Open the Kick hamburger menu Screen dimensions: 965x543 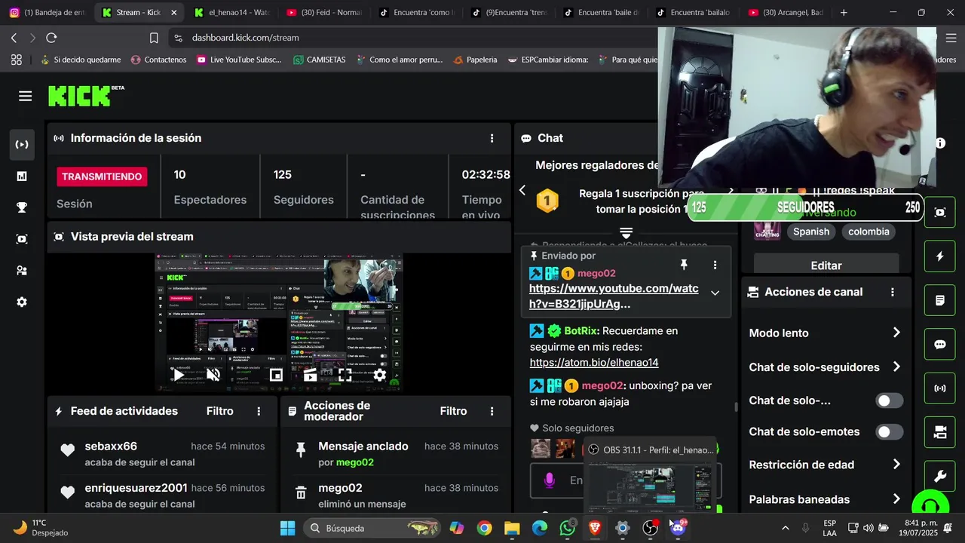pos(25,96)
